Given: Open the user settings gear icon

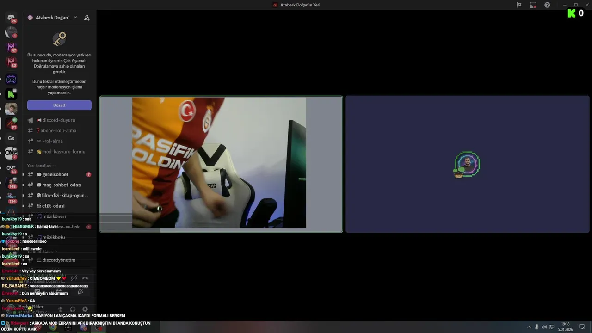Looking at the screenshot, I should pyautogui.click(x=85, y=309).
